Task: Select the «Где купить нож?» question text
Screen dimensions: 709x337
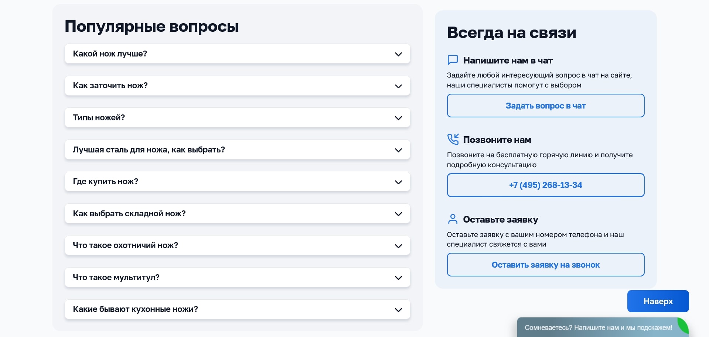Action: 105,182
